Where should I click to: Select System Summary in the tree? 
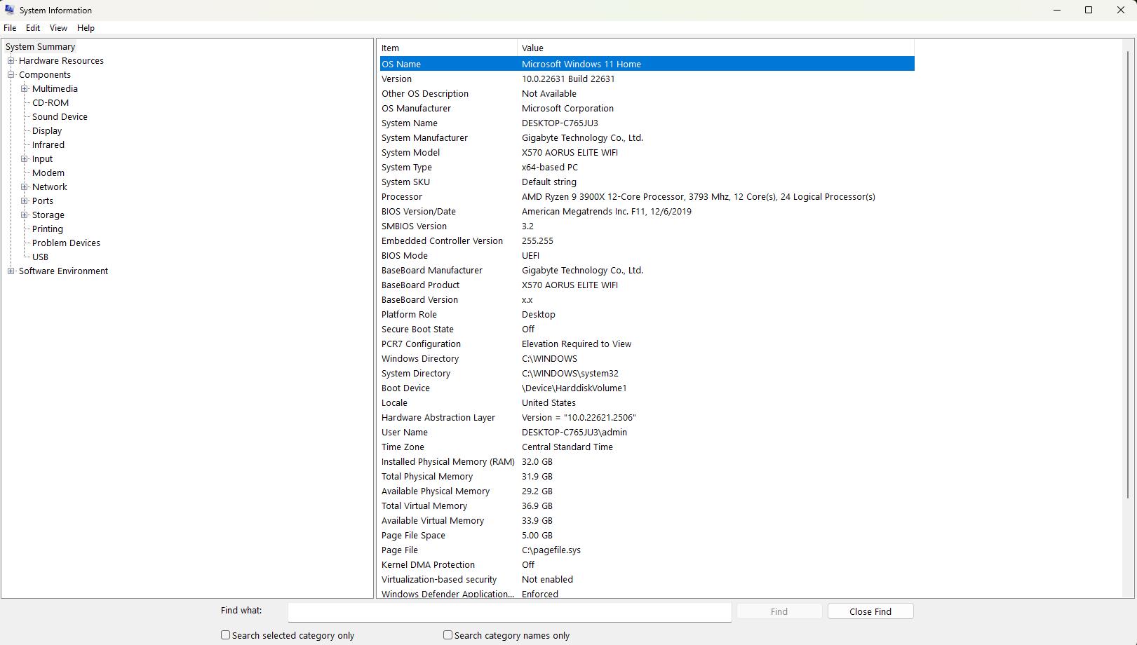click(40, 47)
